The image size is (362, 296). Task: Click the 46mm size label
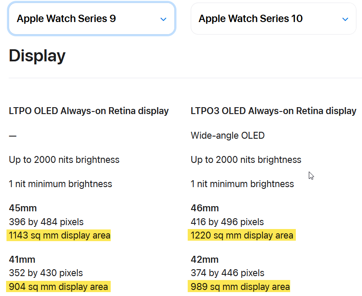tap(205, 208)
